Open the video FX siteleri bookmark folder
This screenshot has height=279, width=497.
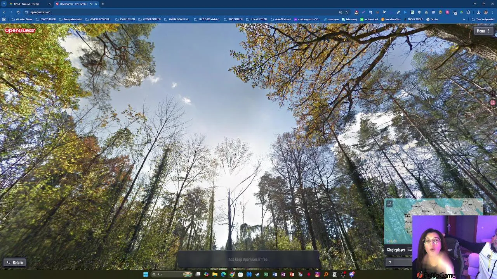click(281, 19)
